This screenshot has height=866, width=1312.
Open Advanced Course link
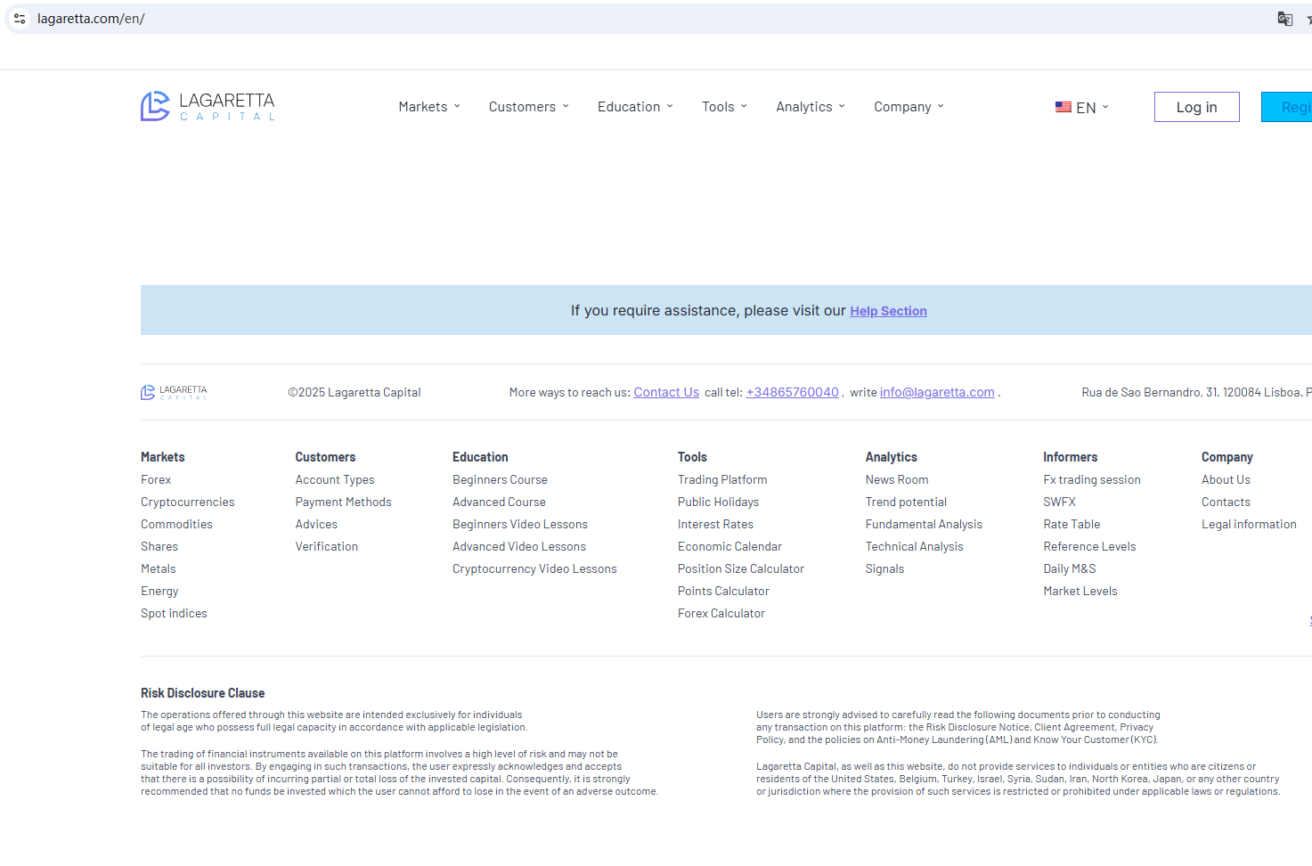click(499, 502)
